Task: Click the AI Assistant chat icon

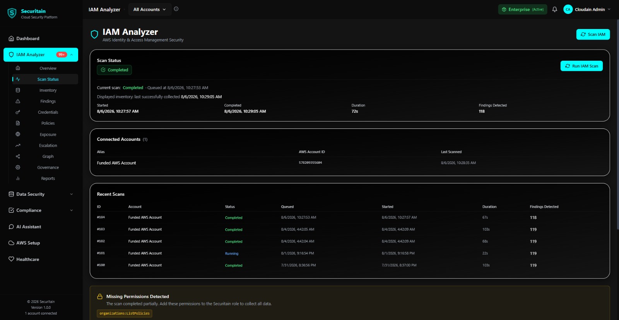Action: (11, 227)
